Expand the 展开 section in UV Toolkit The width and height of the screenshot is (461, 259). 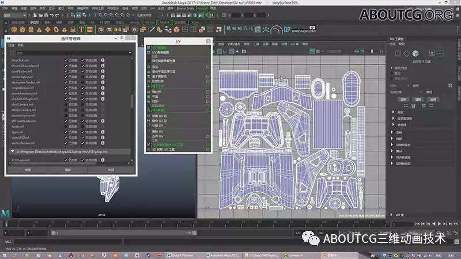392,151
